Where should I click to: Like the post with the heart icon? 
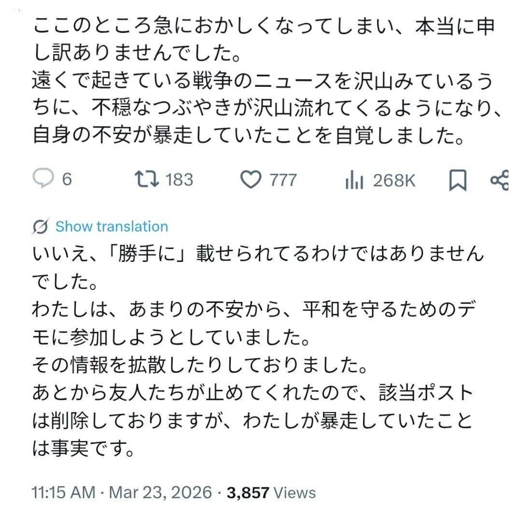pyautogui.click(x=250, y=180)
